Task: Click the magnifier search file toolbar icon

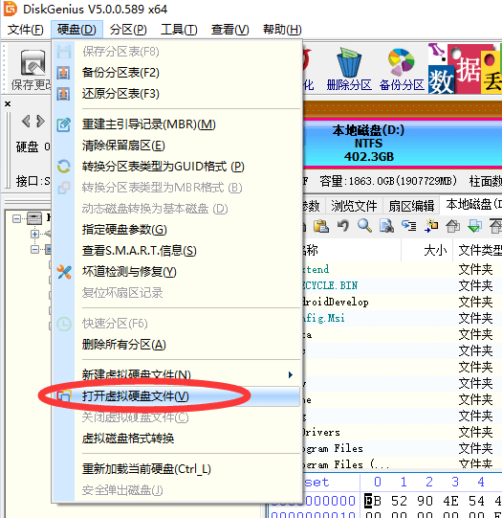Action: (365, 226)
